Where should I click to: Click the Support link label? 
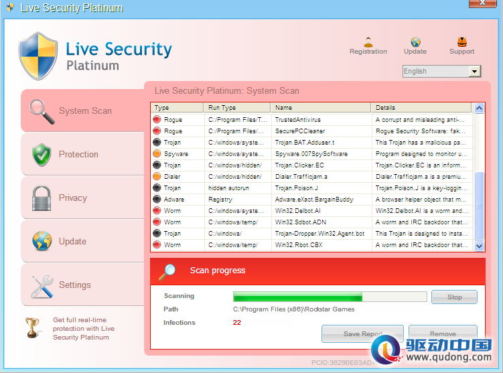[462, 52]
